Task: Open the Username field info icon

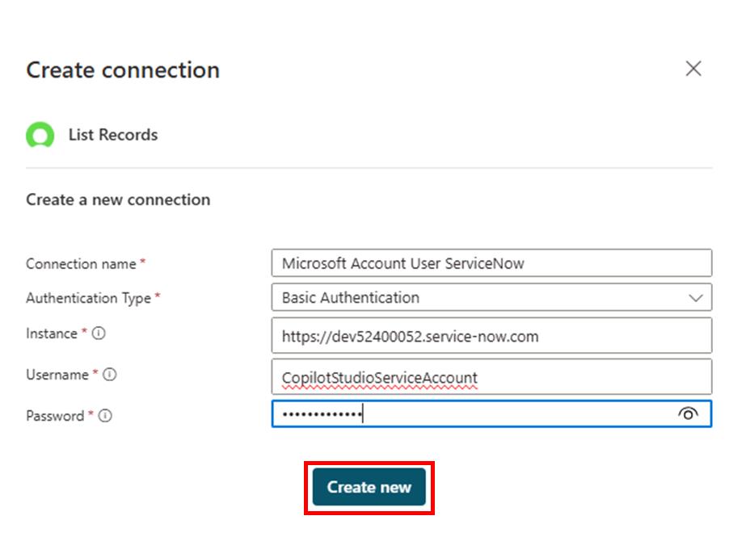Action: pos(109,375)
